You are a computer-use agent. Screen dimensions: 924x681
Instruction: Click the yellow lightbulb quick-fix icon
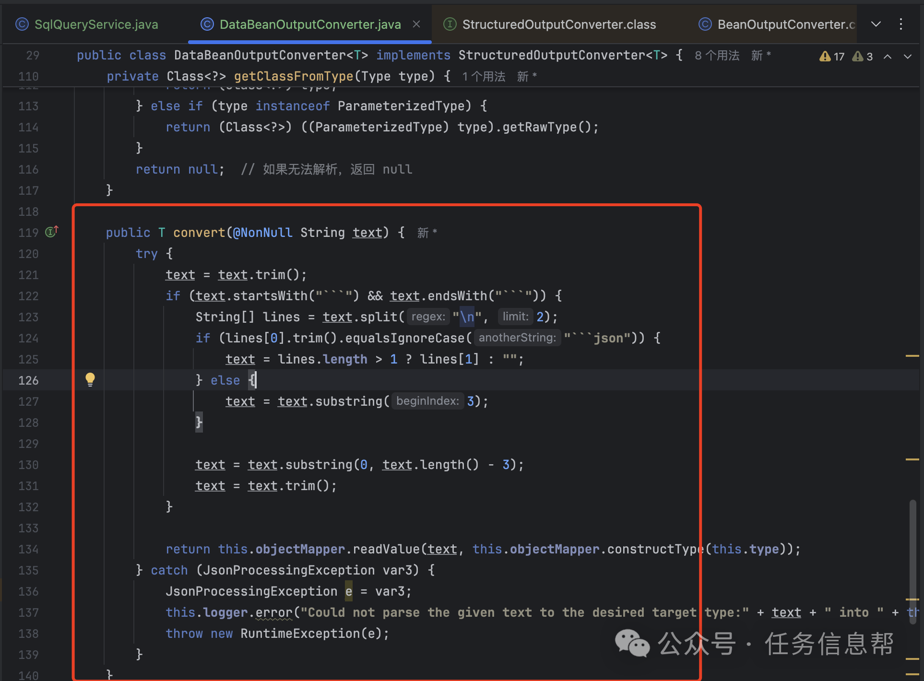[x=90, y=379]
